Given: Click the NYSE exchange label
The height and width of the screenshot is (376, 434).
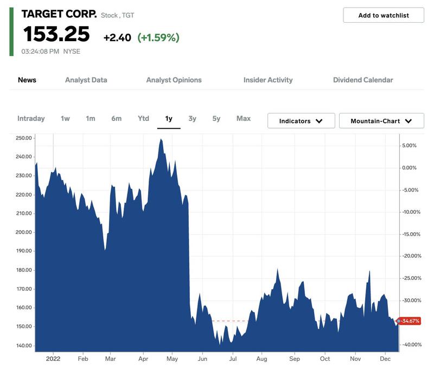Looking at the screenshot, I should (72, 52).
